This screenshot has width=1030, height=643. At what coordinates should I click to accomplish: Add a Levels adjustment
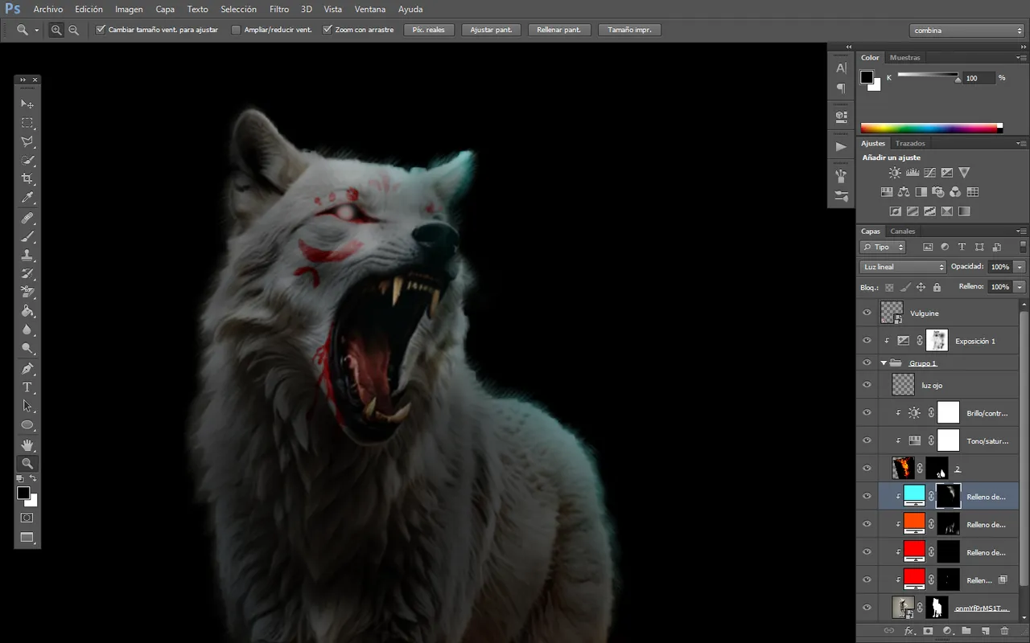tap(913, 172)
